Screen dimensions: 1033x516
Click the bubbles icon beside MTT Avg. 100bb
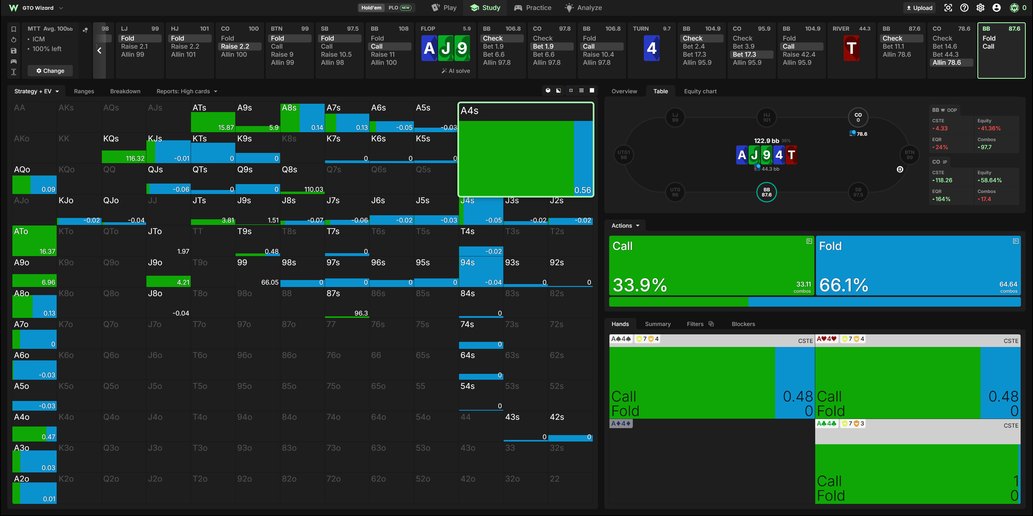85,30
